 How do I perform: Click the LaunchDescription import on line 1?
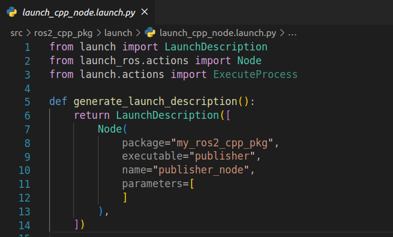click(x=216, y=47)
